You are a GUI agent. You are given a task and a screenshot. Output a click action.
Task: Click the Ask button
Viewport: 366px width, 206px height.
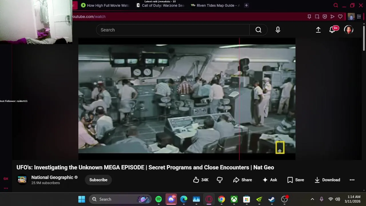pyautogui.click(x=270, y=180)
